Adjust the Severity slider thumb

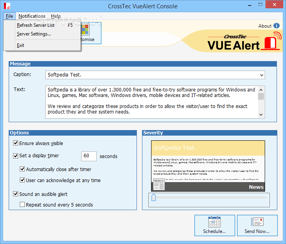[x=153, y=197]
